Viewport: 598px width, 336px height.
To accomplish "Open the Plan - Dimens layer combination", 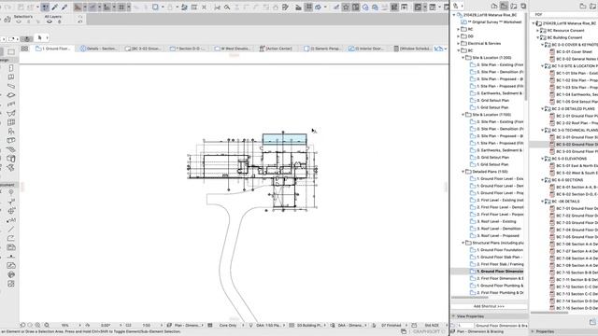I will point(187,326).
